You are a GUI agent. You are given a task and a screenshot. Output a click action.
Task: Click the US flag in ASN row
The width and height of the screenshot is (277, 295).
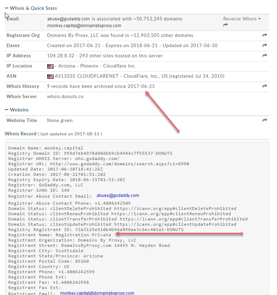pos(50,76)
